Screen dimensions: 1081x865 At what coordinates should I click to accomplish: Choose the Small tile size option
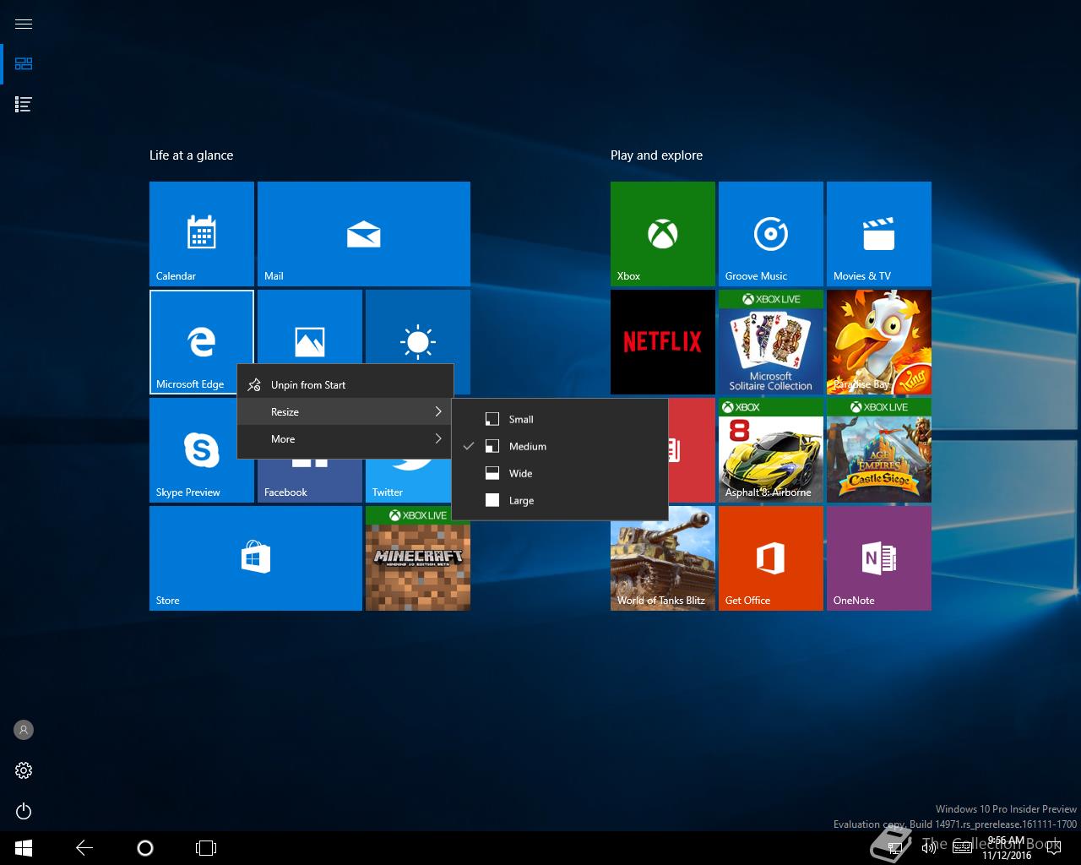tap(520, 419)
